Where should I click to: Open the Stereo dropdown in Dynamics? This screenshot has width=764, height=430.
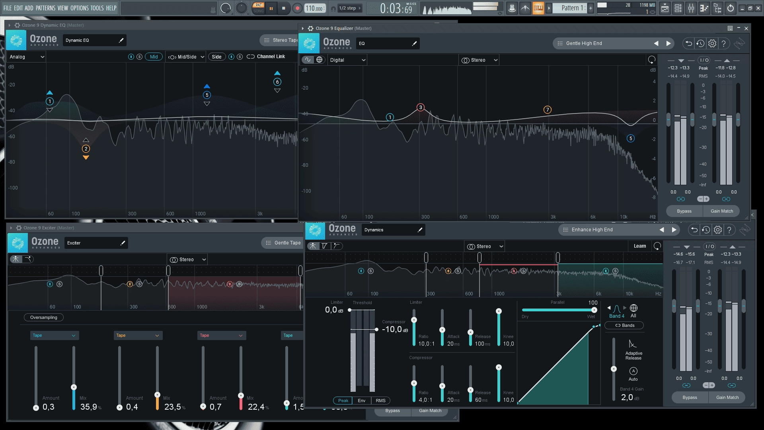click(x=485, y=246)
